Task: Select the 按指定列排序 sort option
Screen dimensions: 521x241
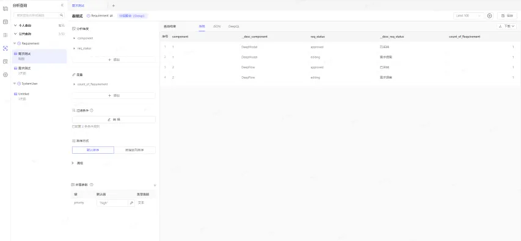Action: 134,150
